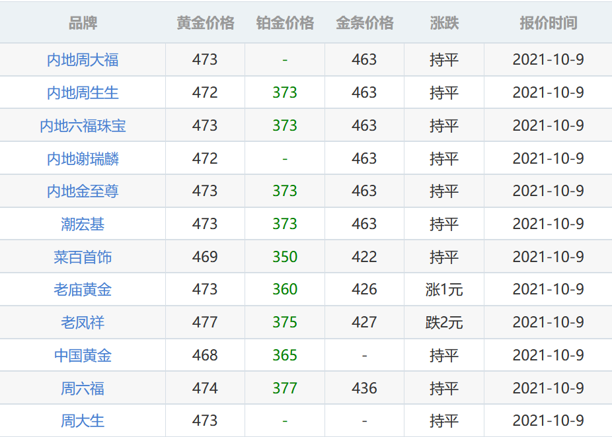The image size is (612, 437).
Task: Select gold price 473 for 内地周大福
Action: [205, 59]
